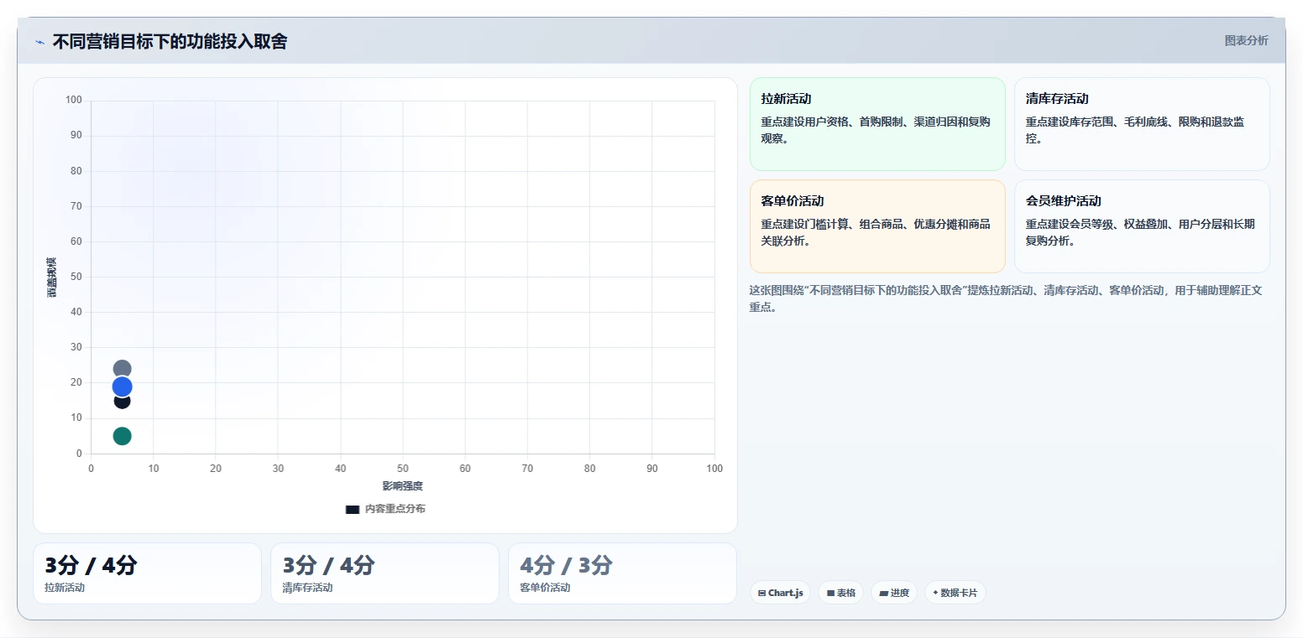The width and height of the screenshot is (1303, 638).
Task: Select the blue data point on the chart
Action: [122, 386]
